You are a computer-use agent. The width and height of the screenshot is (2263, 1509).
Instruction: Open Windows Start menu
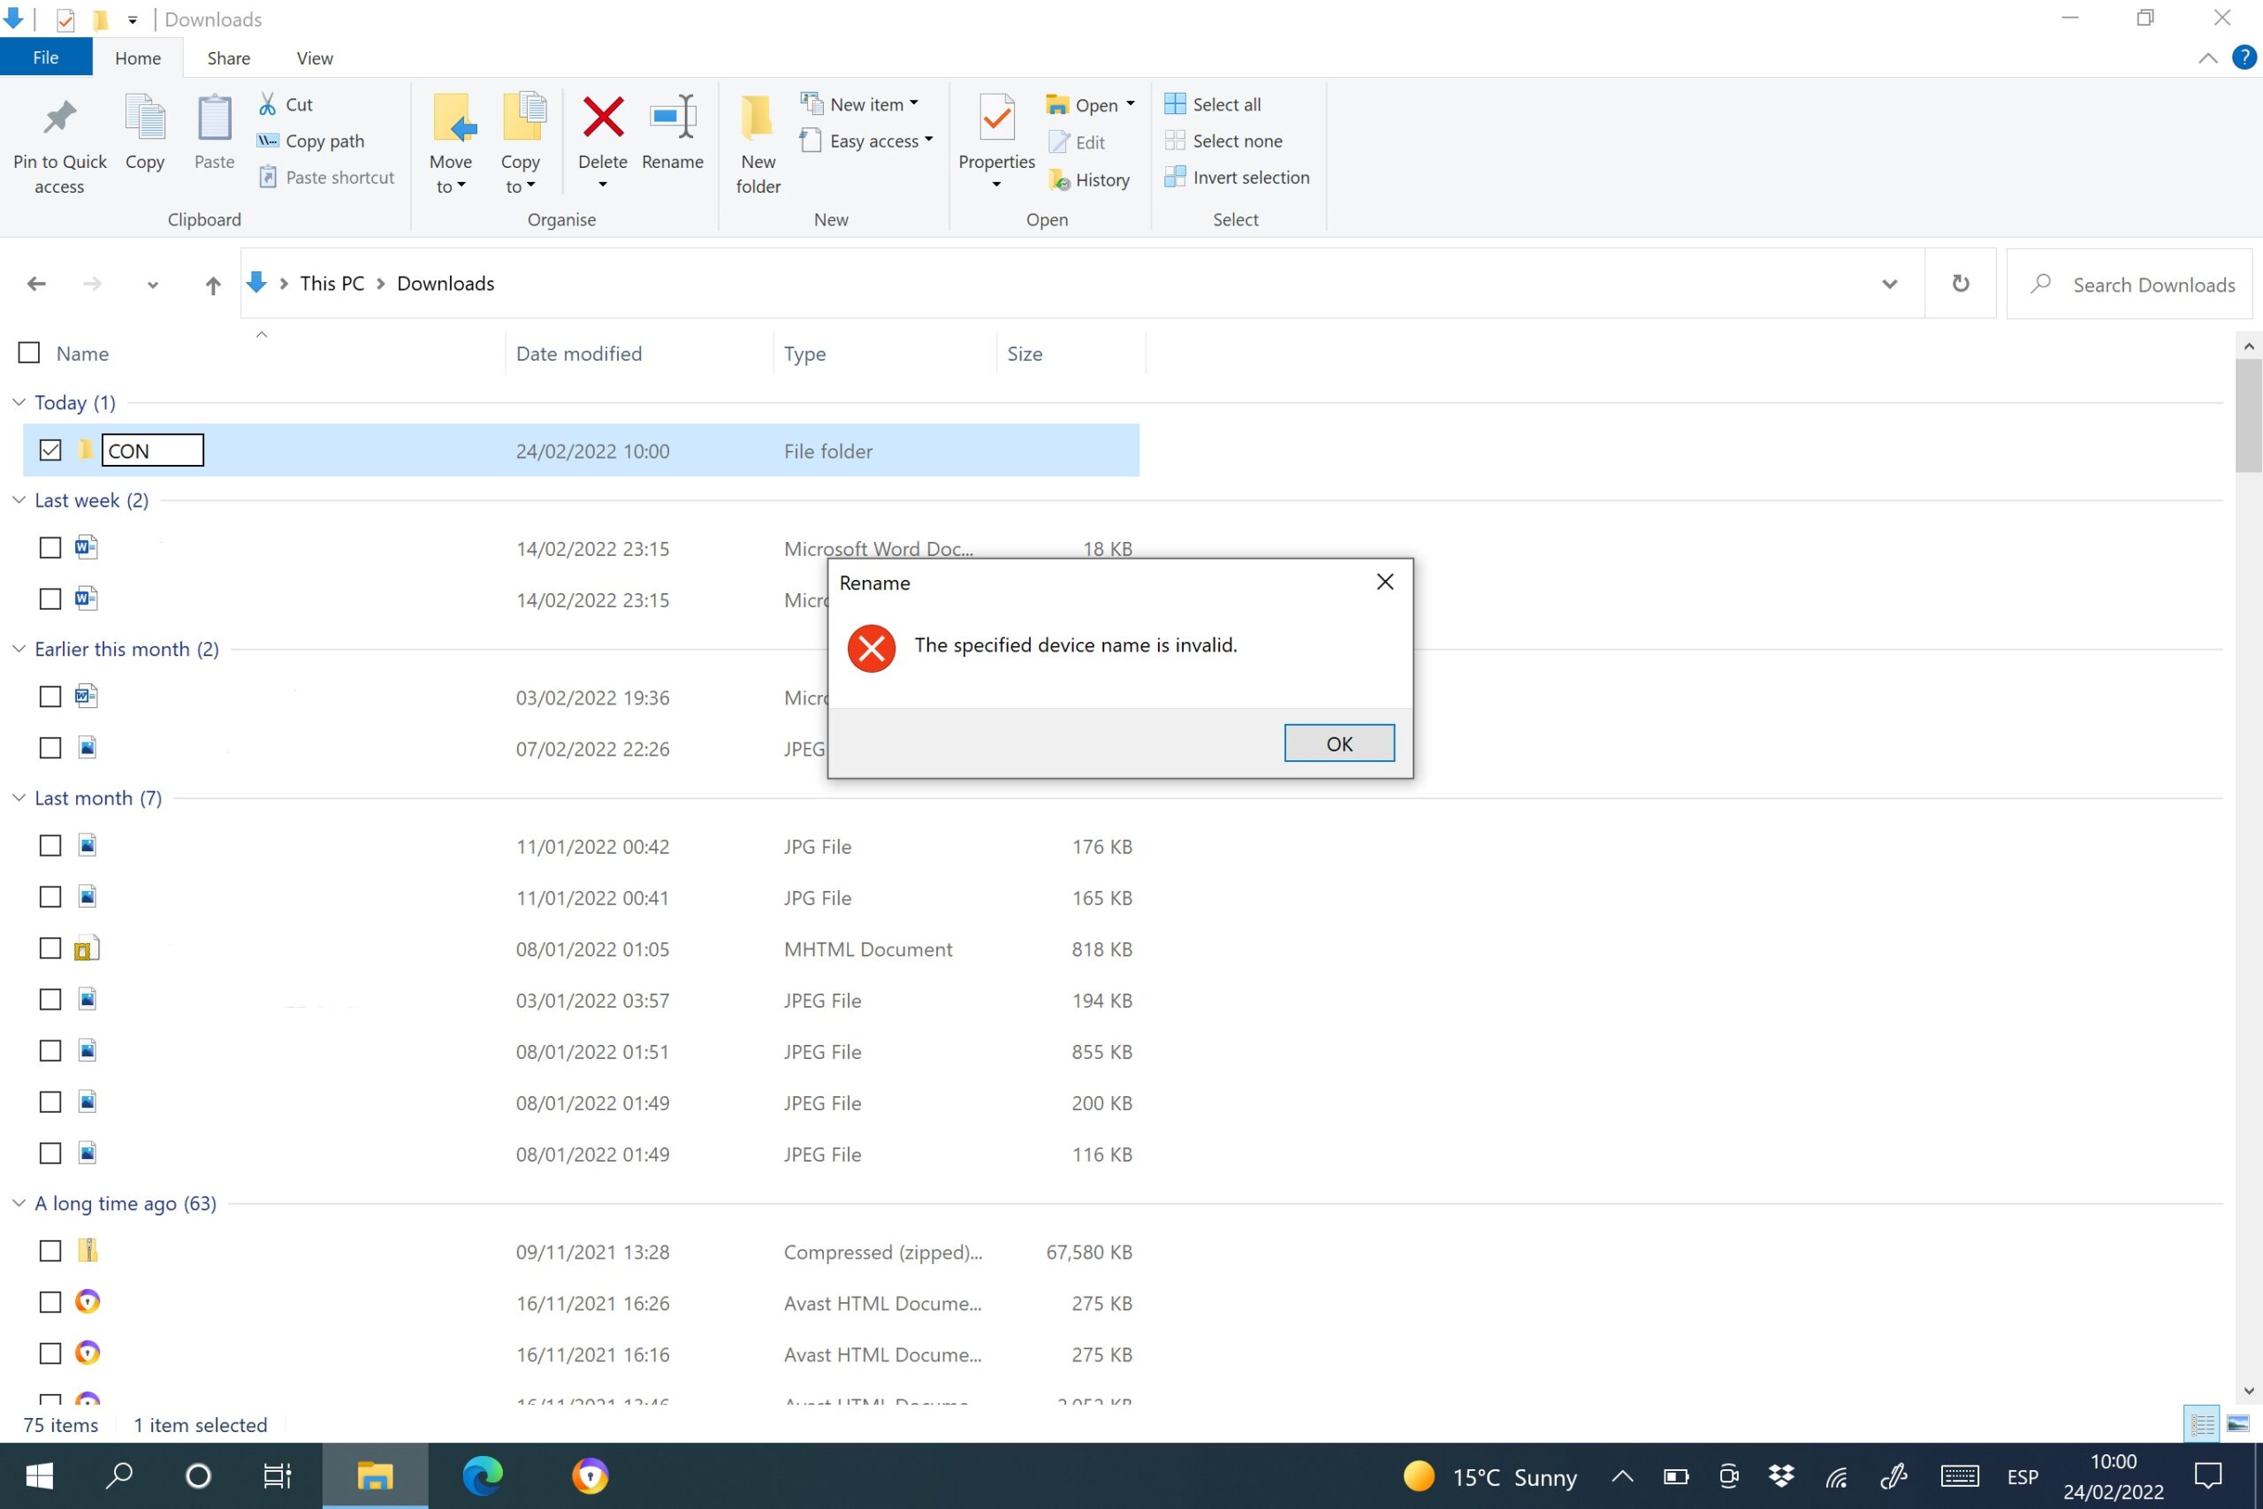39,1475
